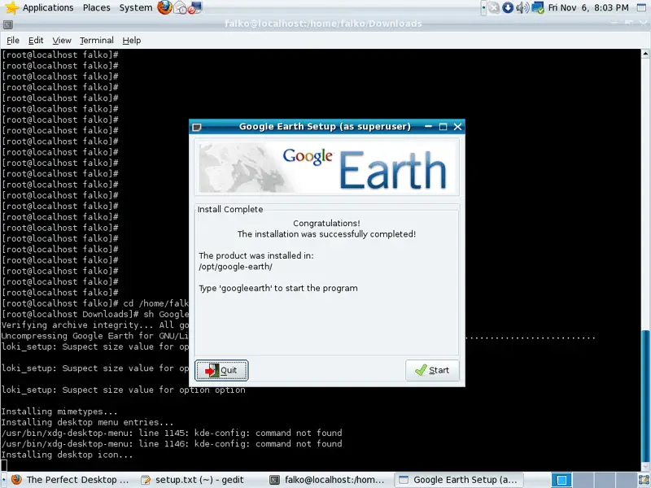Open the Terminal menu in the menubar
Image resolution: width=651 pixels, height=488 pixels.
pyautogui.click(x=96, y=40)
